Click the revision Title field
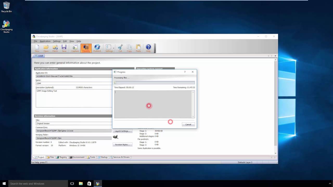The width and height of the screenshot is (333, 187). pos(74,123)
